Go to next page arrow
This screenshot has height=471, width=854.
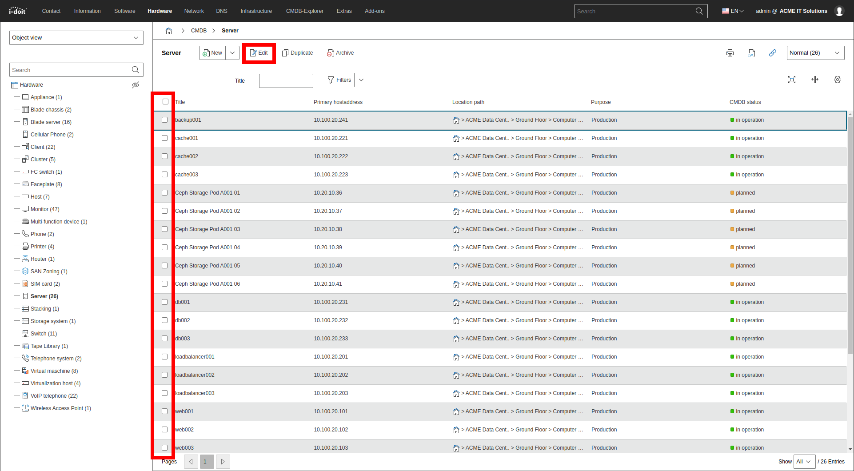[x=223, y=462]
